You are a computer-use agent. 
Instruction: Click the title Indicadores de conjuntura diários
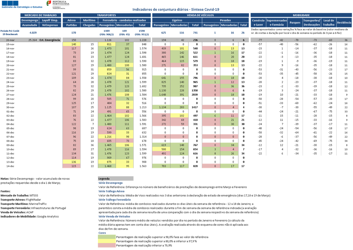pos(176,10)
